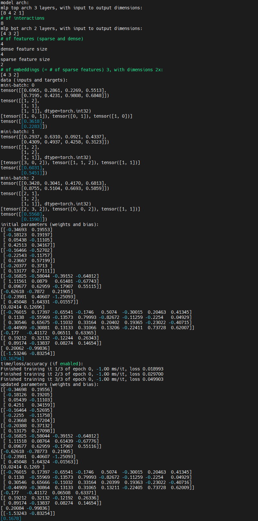Select the blue [0.16794] bias value
Screen dimensions: 258x521
[x=12, y=359]
